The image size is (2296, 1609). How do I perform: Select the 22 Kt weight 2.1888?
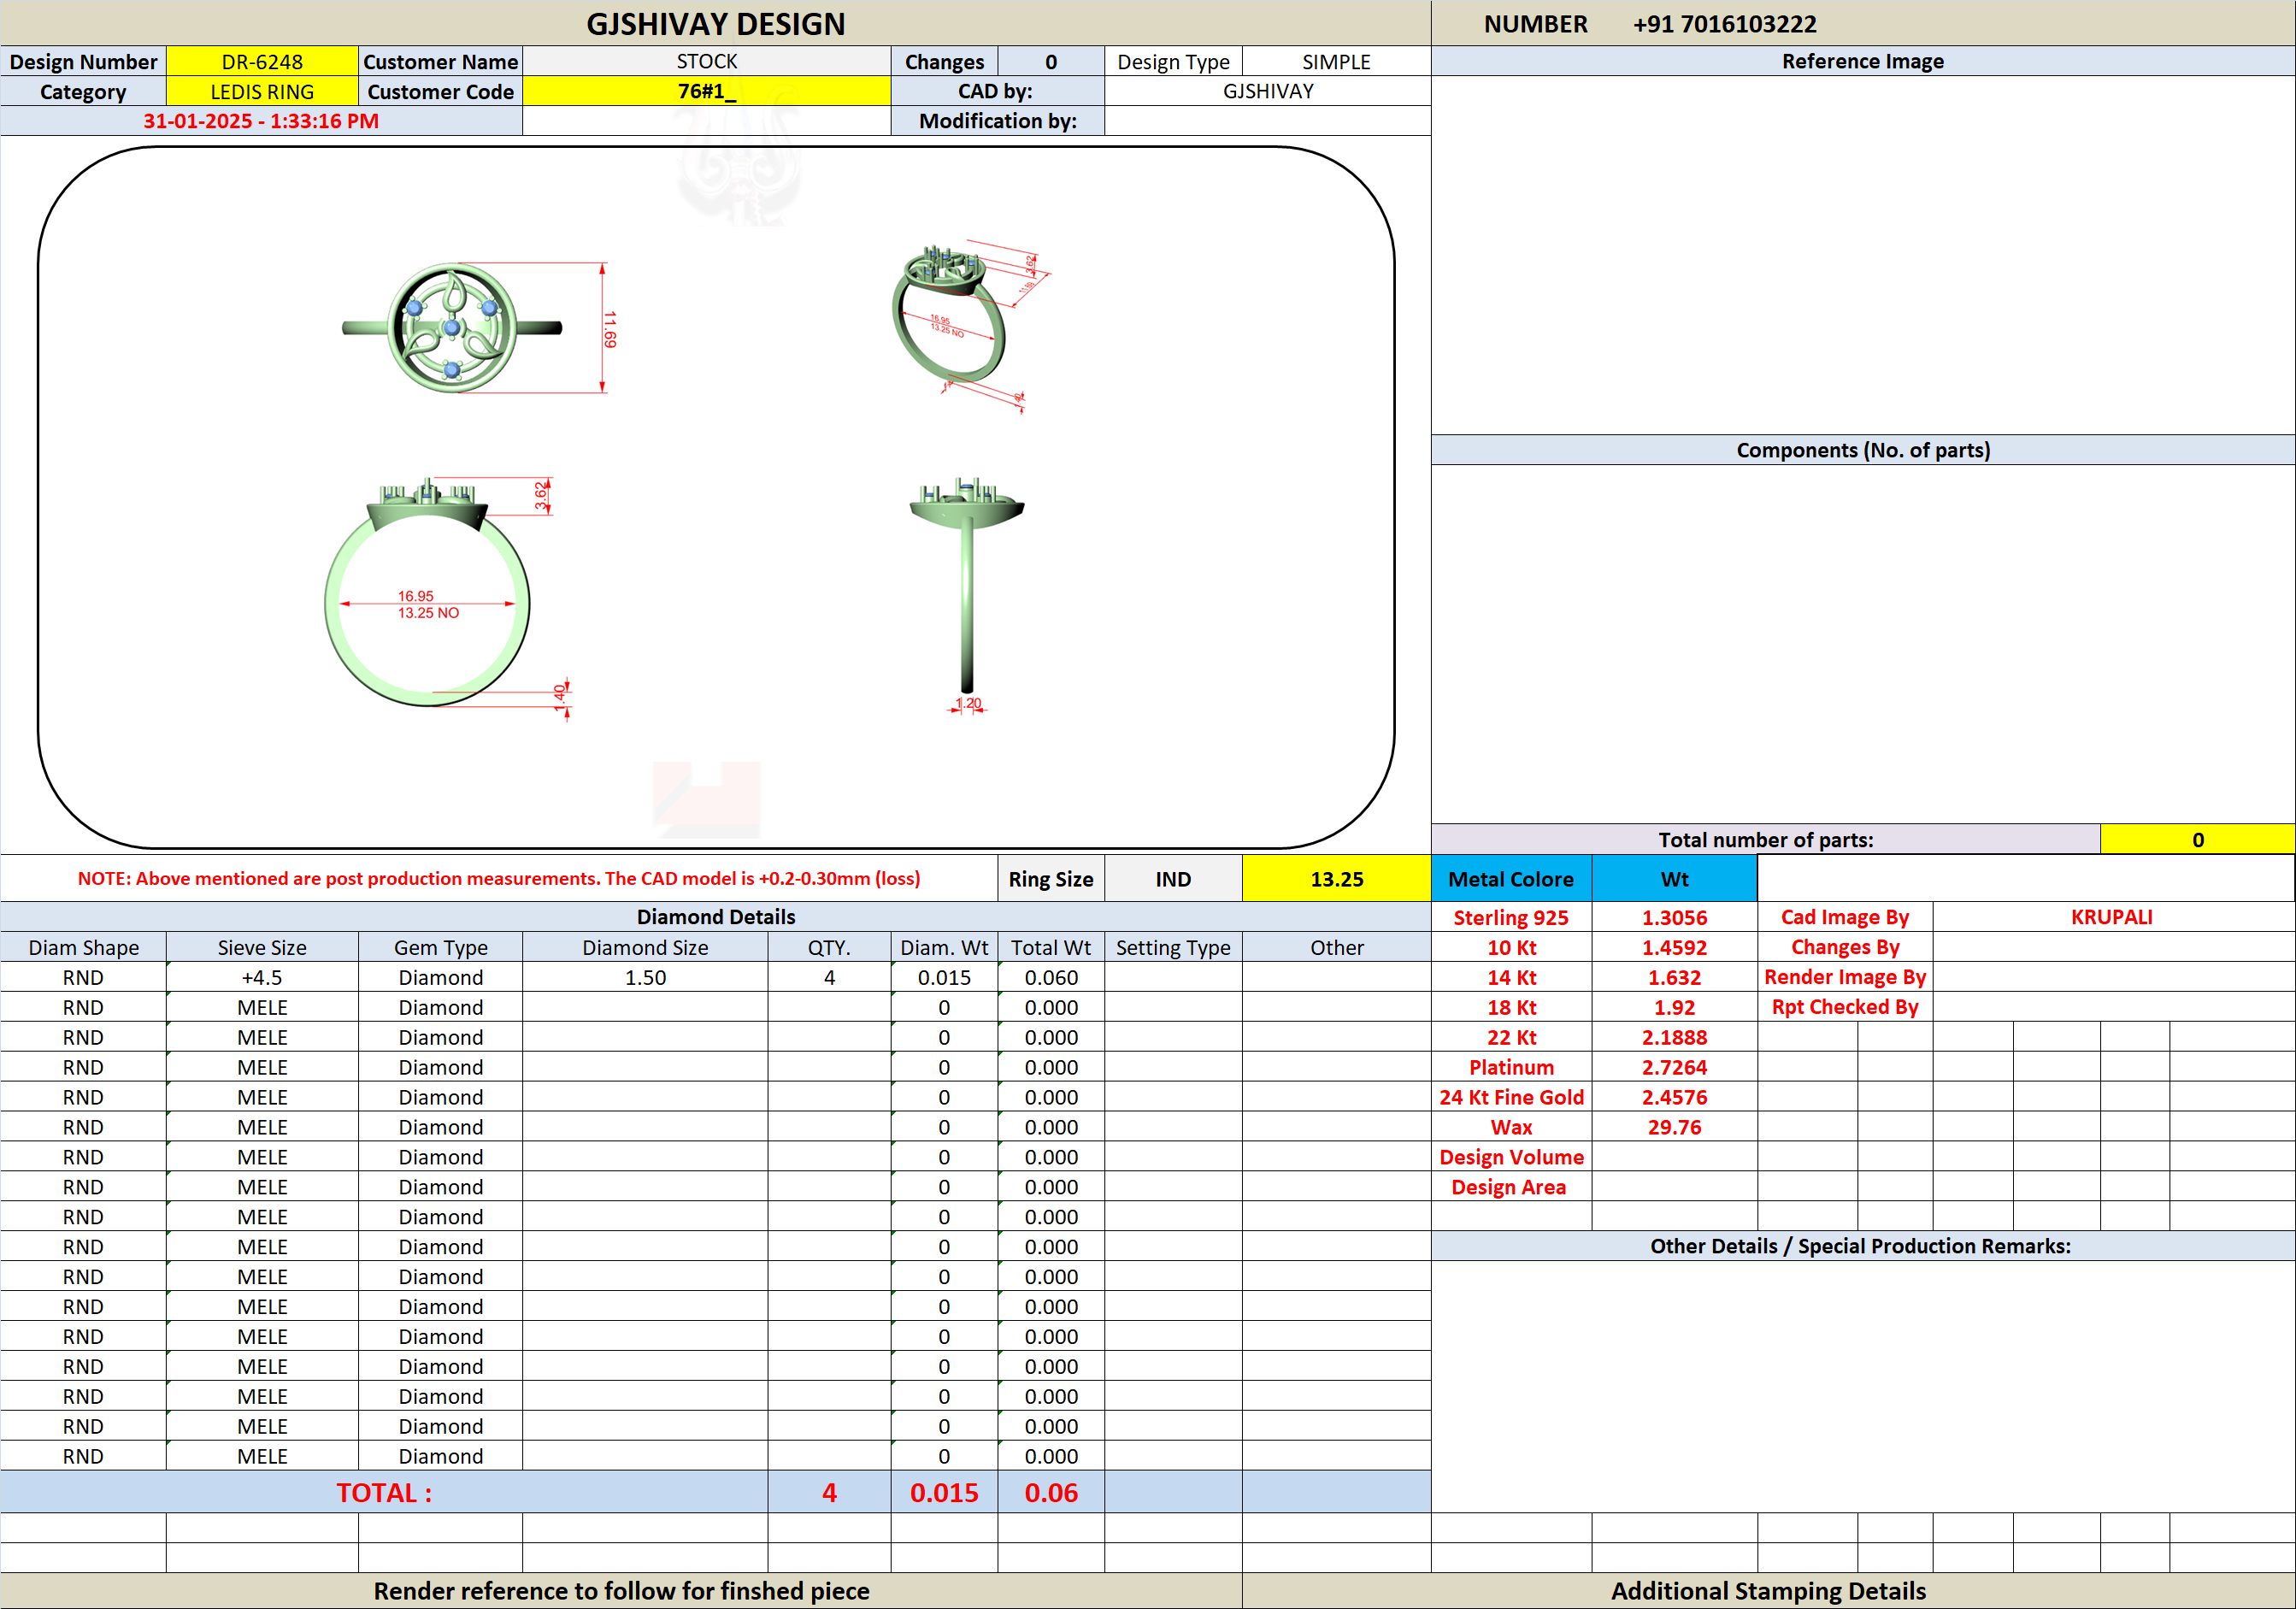point(1675,1037)
